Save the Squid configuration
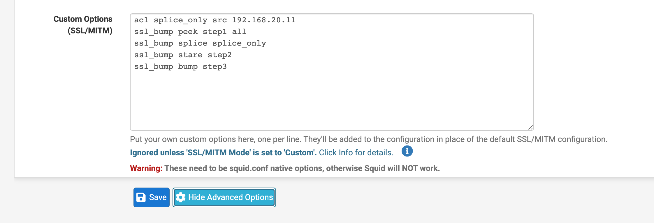 click(152, 197)
